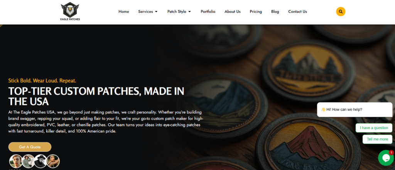Open the About Us page
395x170 pixels.
(x=233, y=12)
